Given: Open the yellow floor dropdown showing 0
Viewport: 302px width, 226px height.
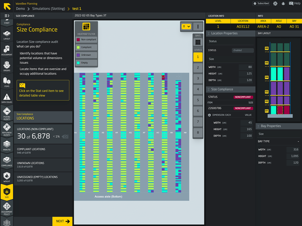Looking at the screenshot, I should (186, 26).
